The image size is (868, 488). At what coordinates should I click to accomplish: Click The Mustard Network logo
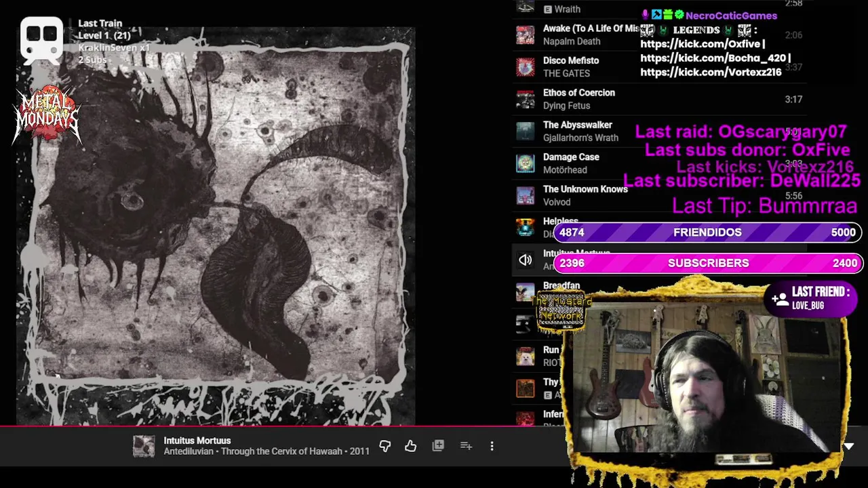point(561,310)
